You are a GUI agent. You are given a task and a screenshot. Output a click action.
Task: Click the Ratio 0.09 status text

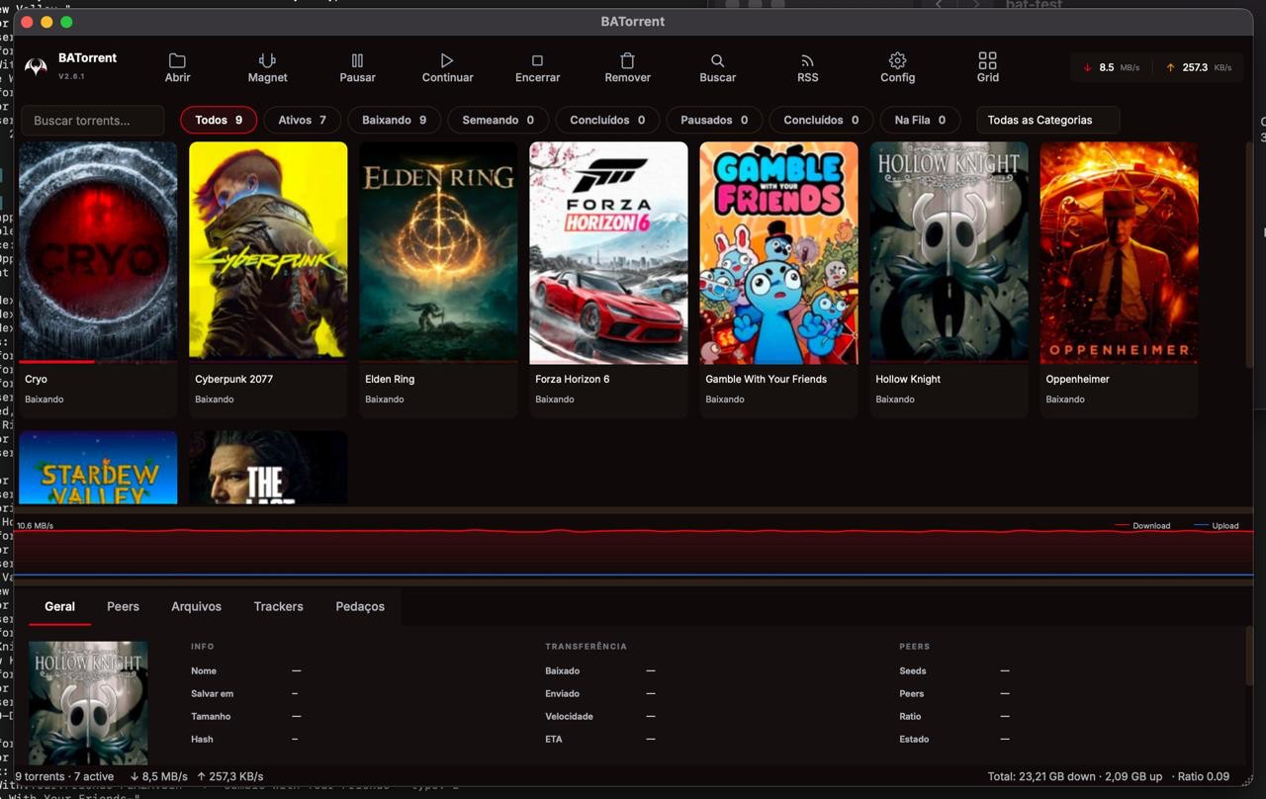point(1204,776)
